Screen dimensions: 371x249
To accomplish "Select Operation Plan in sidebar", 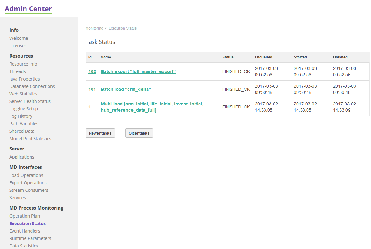I will pyautogui.click(x=25, y=216).
